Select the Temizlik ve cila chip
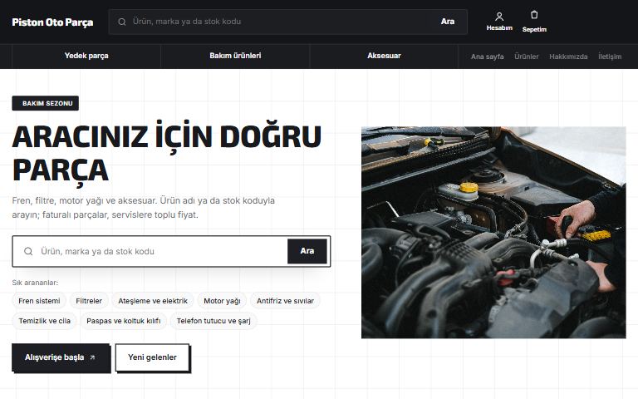Image resolution: width=638 pixels, height=399 pixels. 44,321
